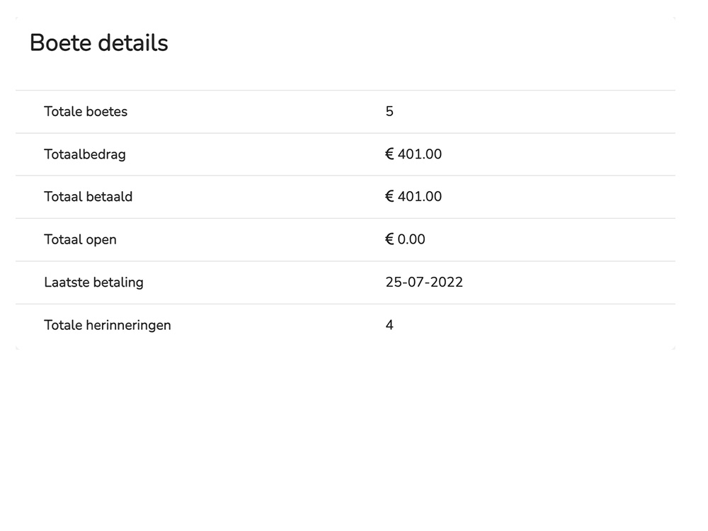
Task: Click the Boete details heading
Action: 99,43
